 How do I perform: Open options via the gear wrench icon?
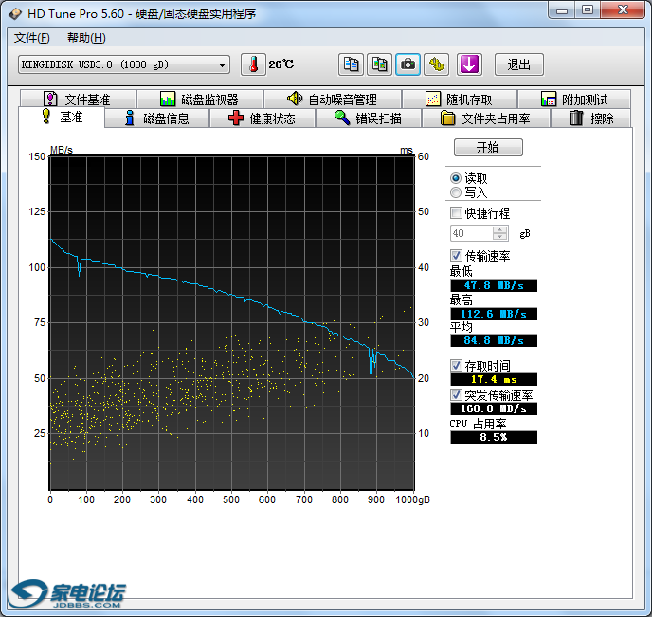click(436, 64)
